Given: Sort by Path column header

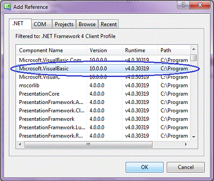Looking at the screenshot, I should pos(174,50).
